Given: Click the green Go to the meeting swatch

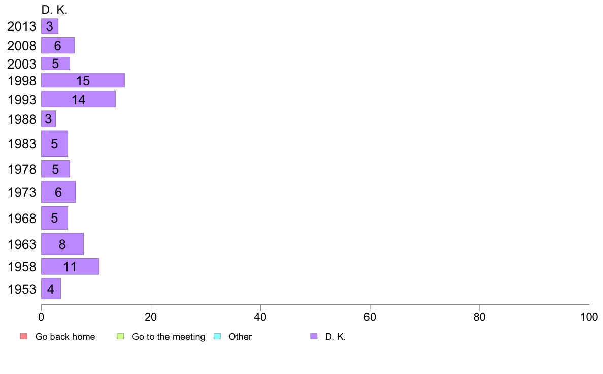Looking at the screenshot, I should pyautogui.click(x=120, y=336).
